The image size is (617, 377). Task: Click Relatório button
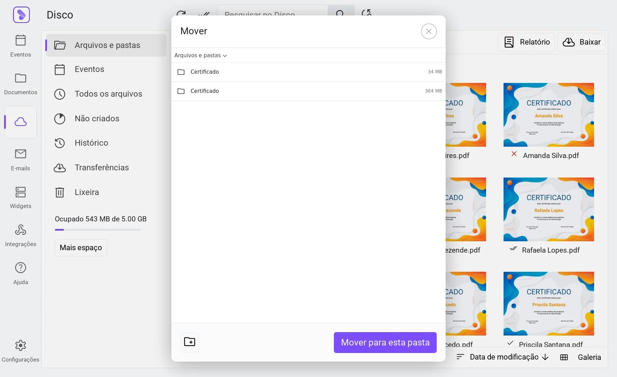pyautogui.click(x=526, y=42)
